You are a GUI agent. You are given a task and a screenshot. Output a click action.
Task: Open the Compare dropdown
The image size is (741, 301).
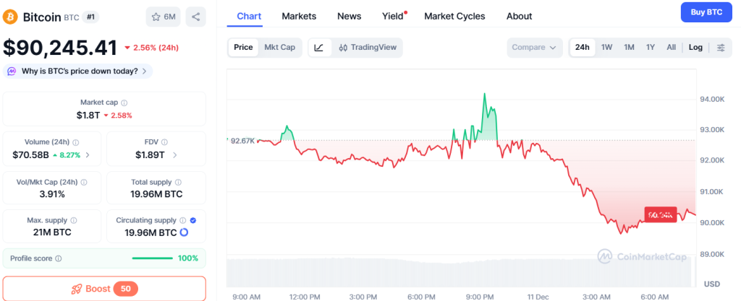(534, 48)
